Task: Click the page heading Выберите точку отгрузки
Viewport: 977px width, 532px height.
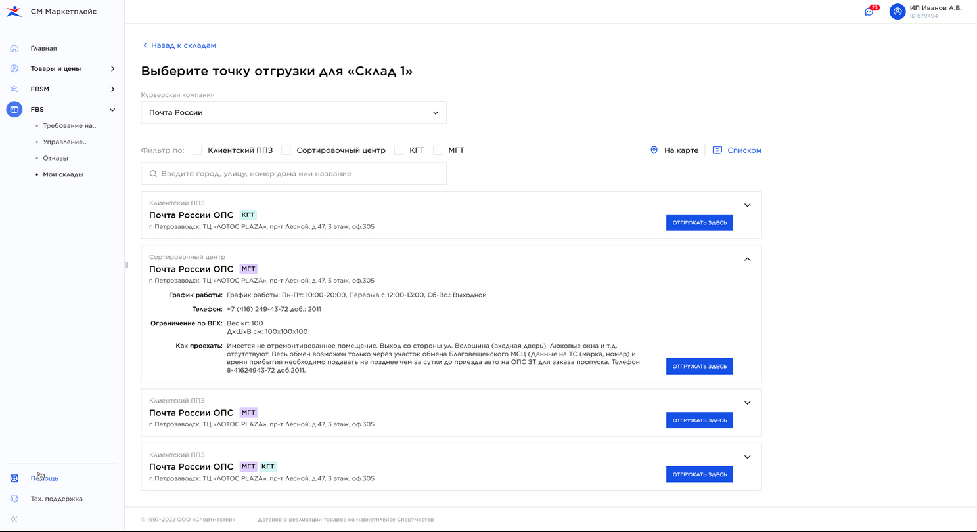Action: 277,72
